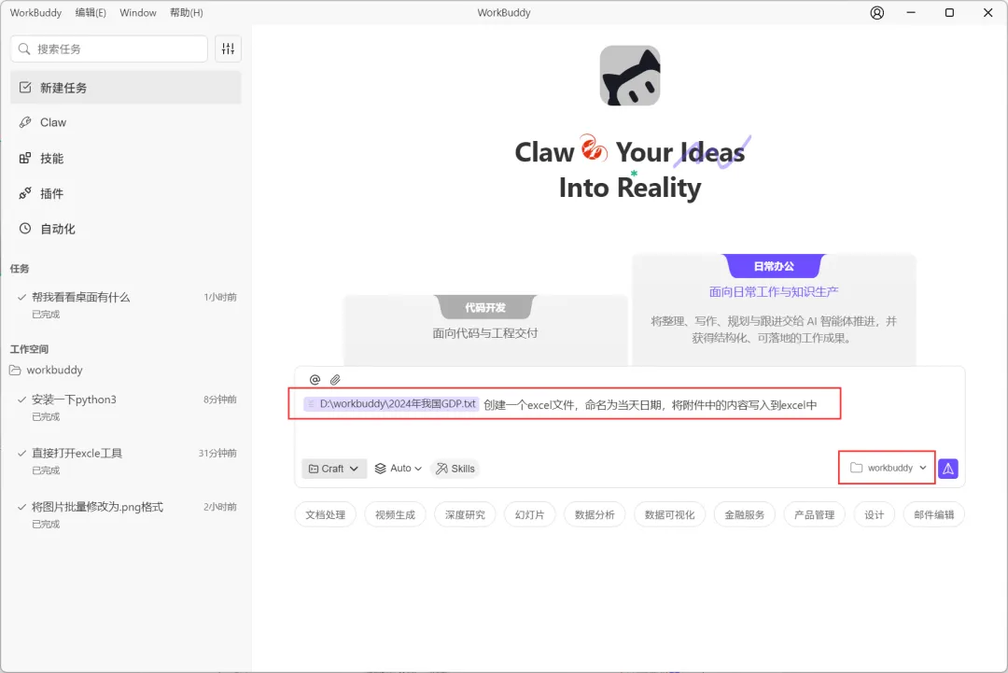Open the workbuddy folder dropdown in input box
The width and height of the screenshot is (1008, 673).
[x=888, y=468]
